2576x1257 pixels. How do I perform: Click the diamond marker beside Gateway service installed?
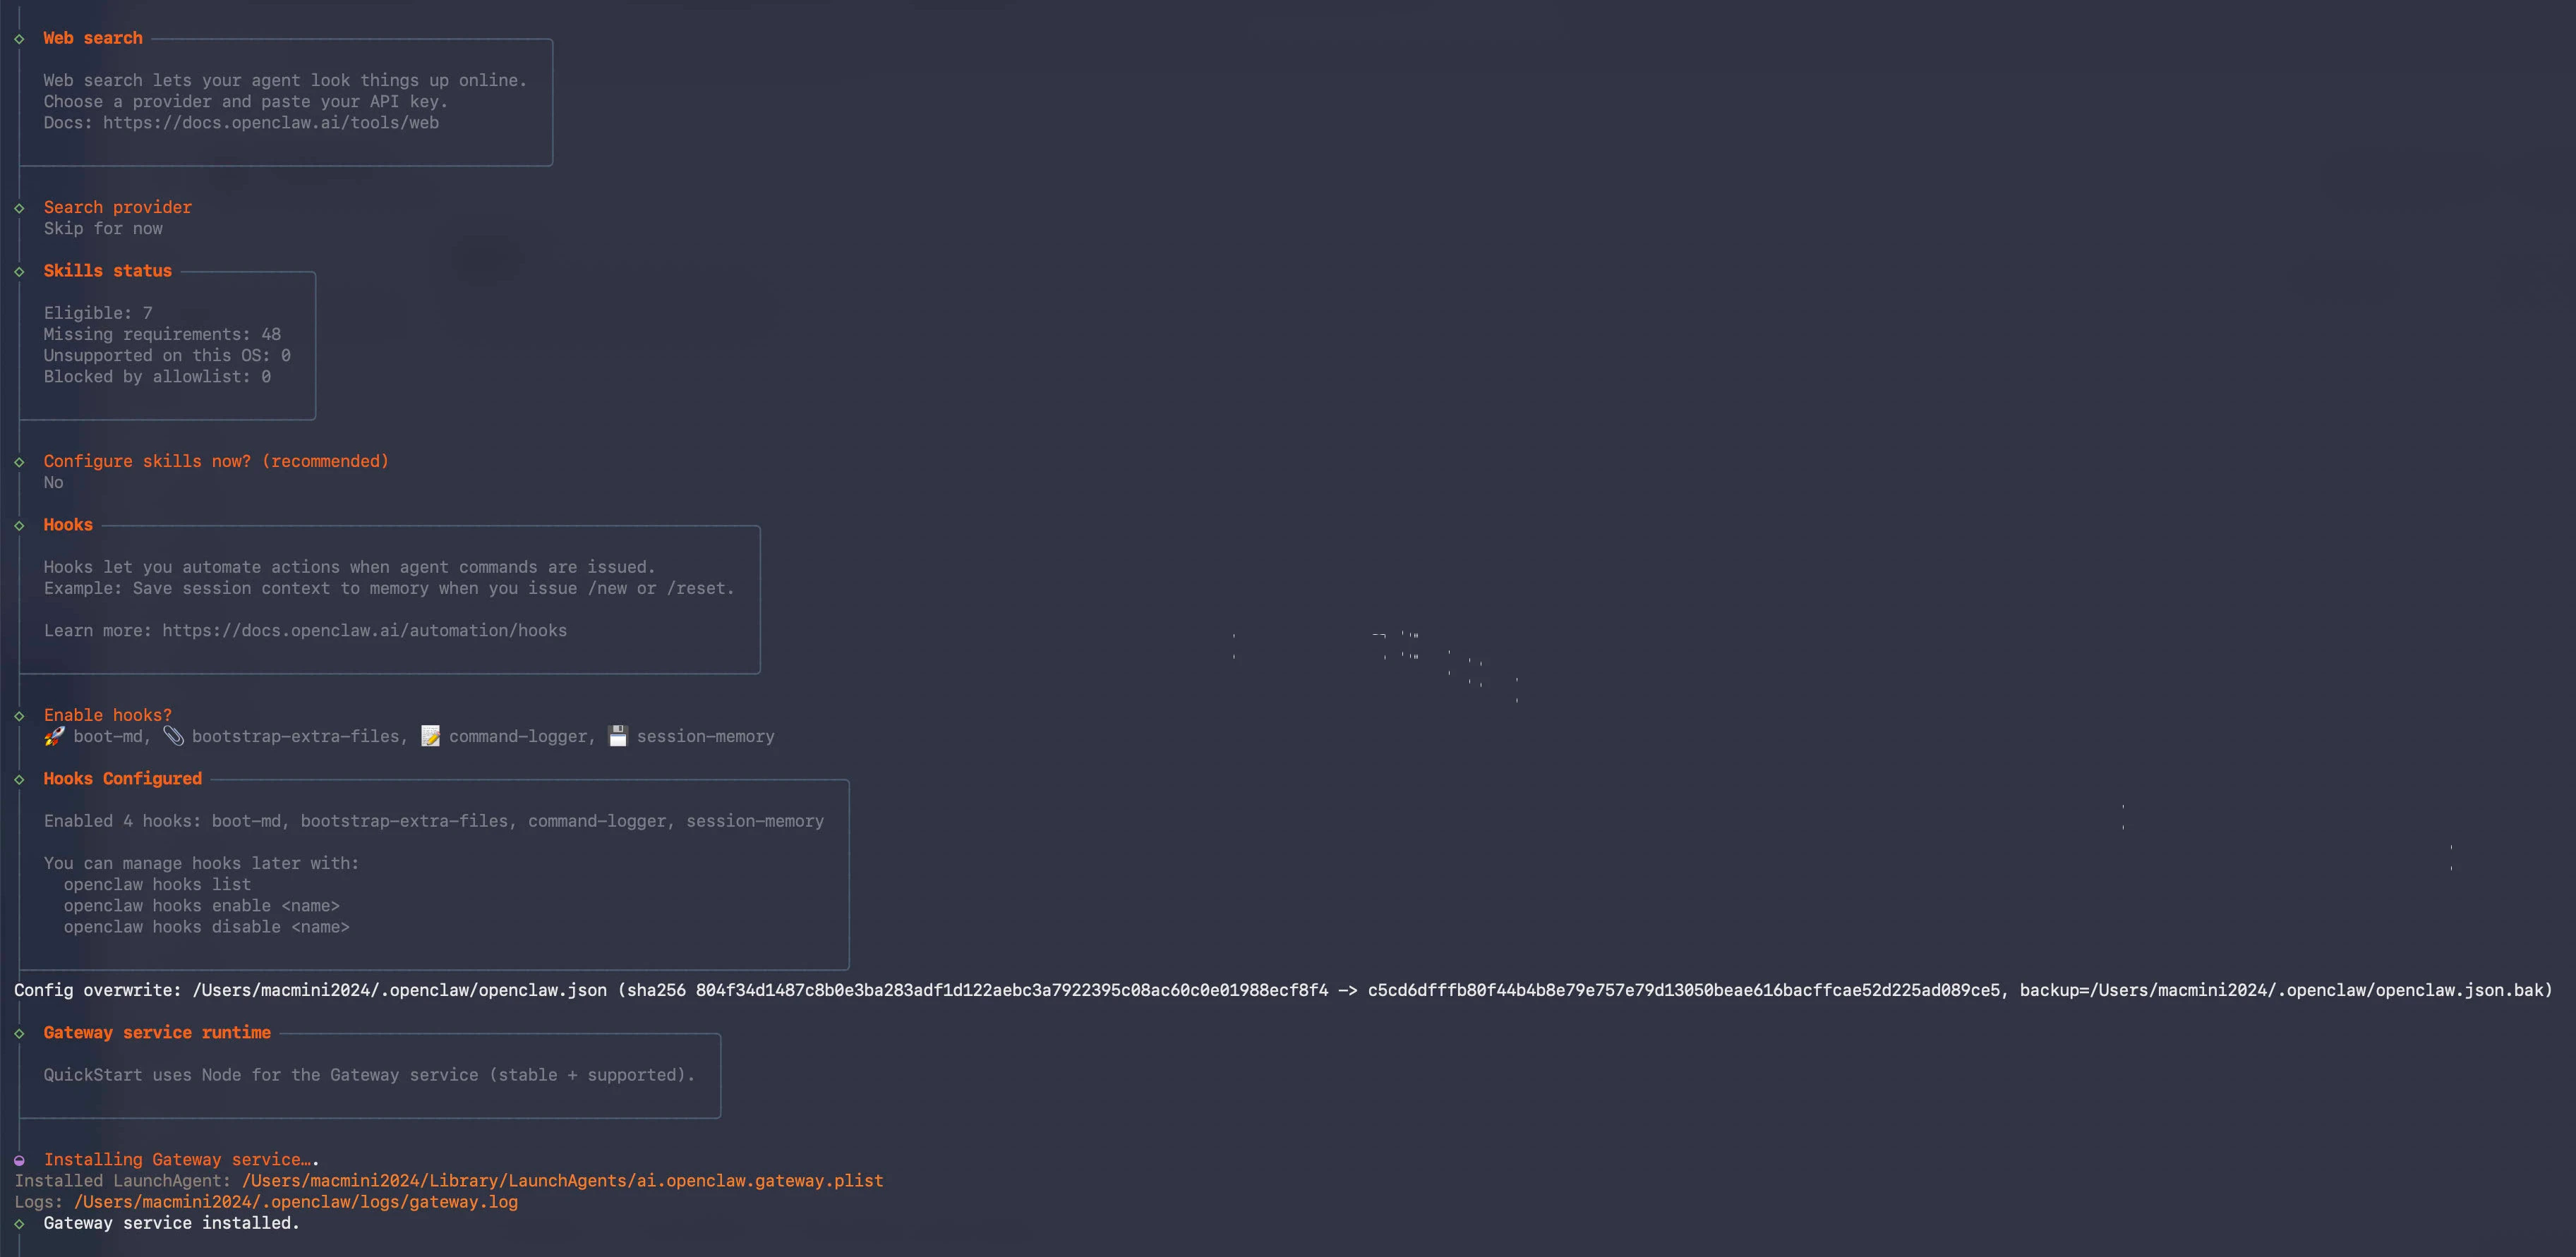click(19, 1224)
